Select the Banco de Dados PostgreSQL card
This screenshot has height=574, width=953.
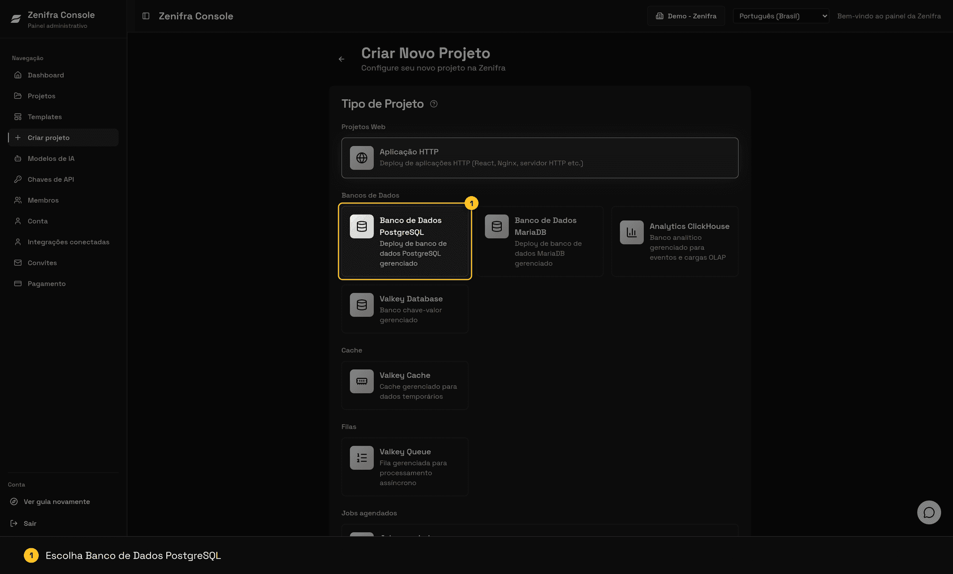(405, 241)
